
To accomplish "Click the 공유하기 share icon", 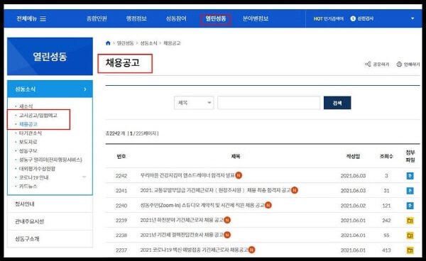I will click(x=368, y=64).
